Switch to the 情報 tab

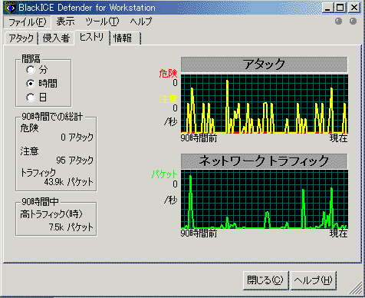(125, 38)
